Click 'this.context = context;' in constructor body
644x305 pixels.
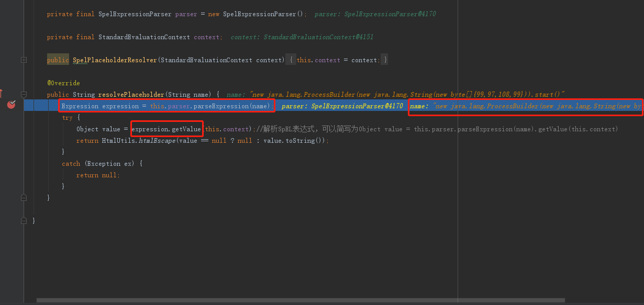[x=337, y=60]
